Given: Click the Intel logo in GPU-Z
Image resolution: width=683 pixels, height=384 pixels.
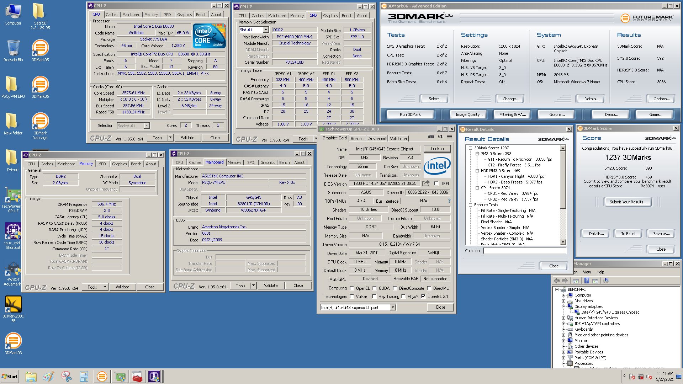Looking at the screenshot, I should 437,166.
